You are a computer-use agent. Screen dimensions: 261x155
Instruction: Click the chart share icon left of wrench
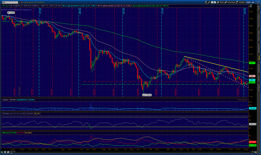pos(206,2)
